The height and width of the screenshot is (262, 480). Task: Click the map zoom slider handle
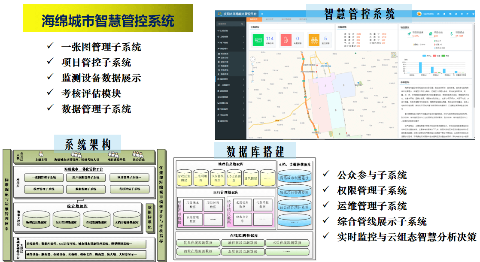click(x=253, y=71)
